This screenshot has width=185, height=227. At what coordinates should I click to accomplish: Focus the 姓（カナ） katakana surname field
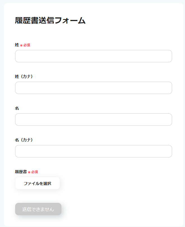pyautogui.click(x=93, y=88)
